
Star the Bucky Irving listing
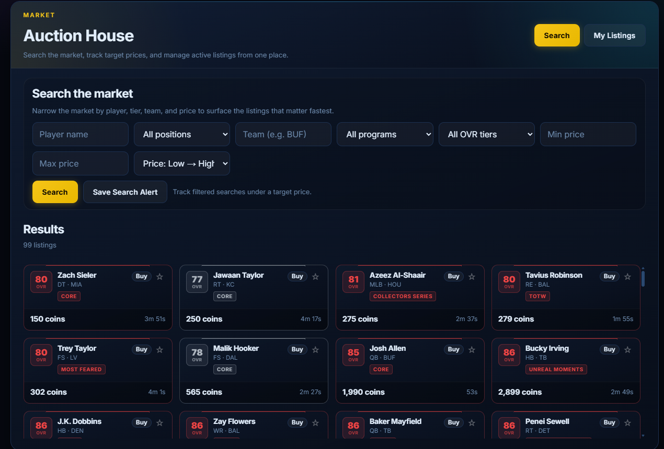pos(627,350)
